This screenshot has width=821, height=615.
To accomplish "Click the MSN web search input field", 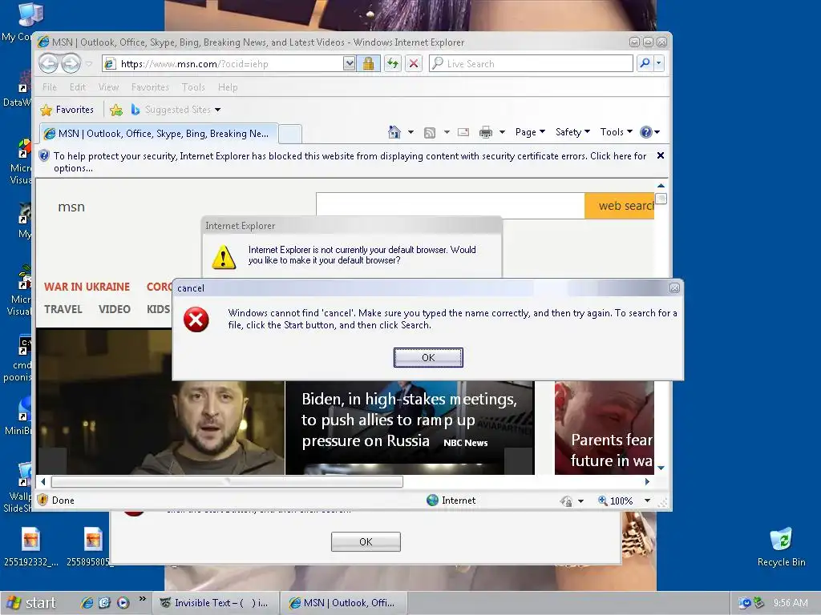I will [x=451, y=206].
